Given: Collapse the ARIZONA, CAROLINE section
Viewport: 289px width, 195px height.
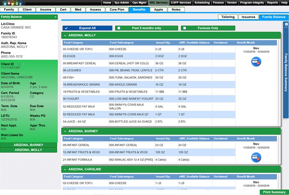Looking at the screenshot, I should 65,169.
